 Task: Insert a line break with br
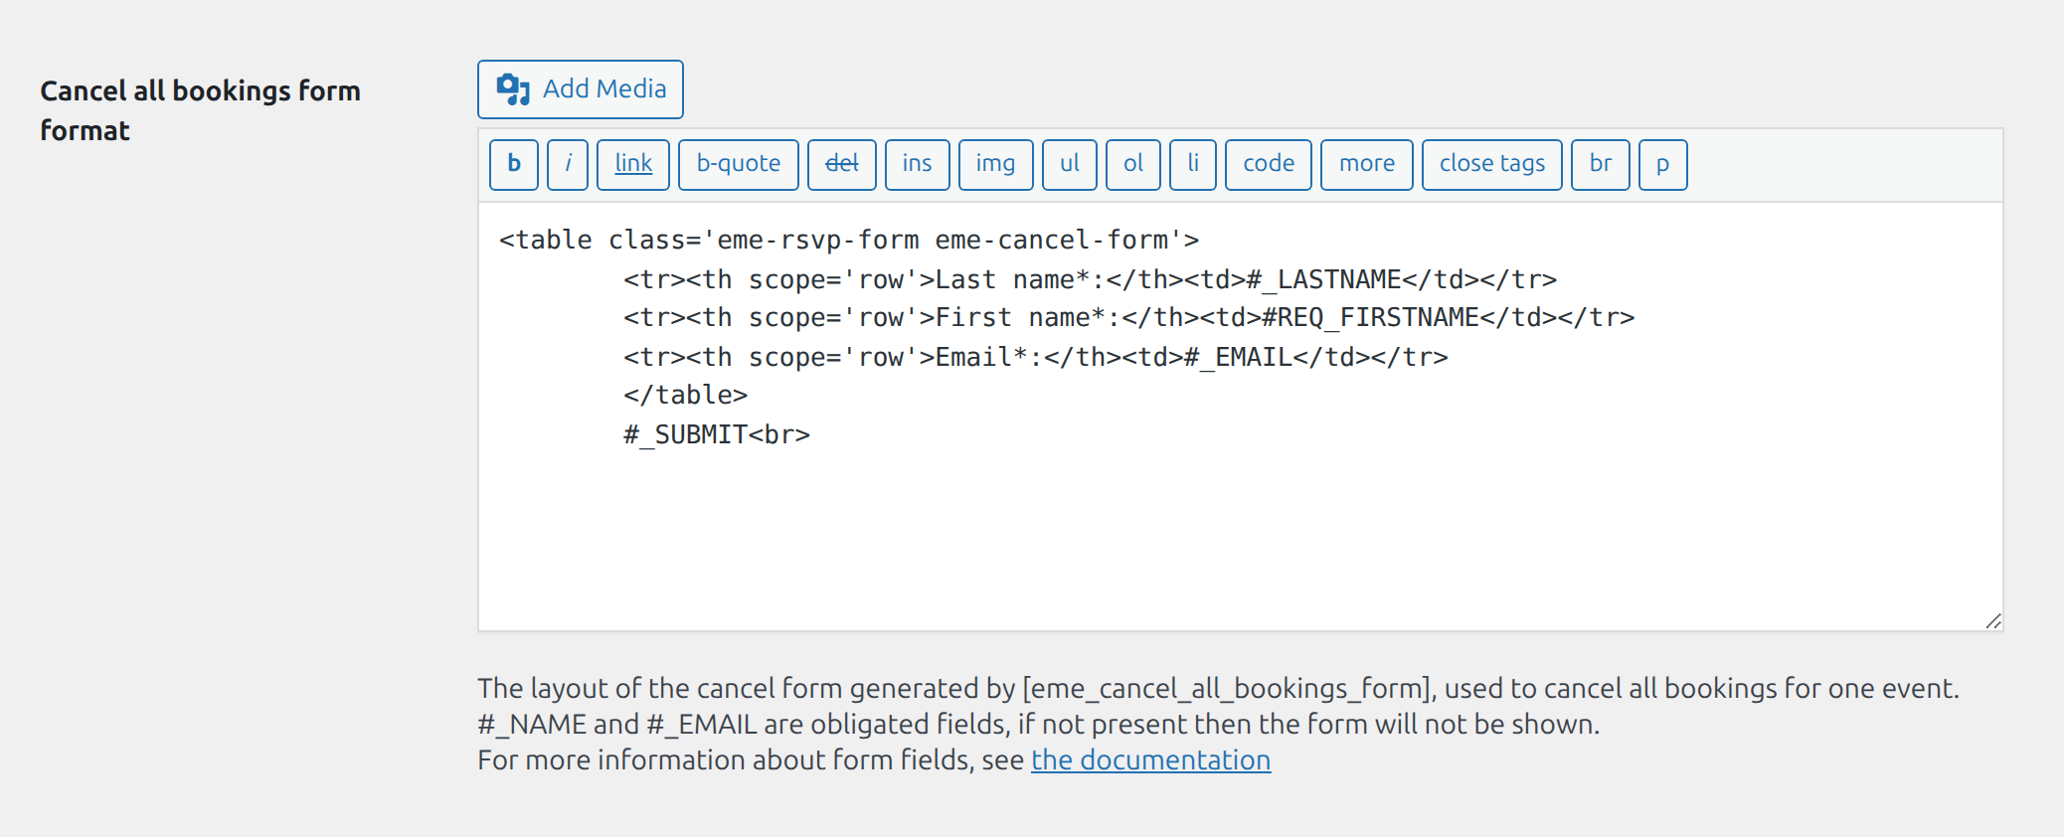[1600, 164]
